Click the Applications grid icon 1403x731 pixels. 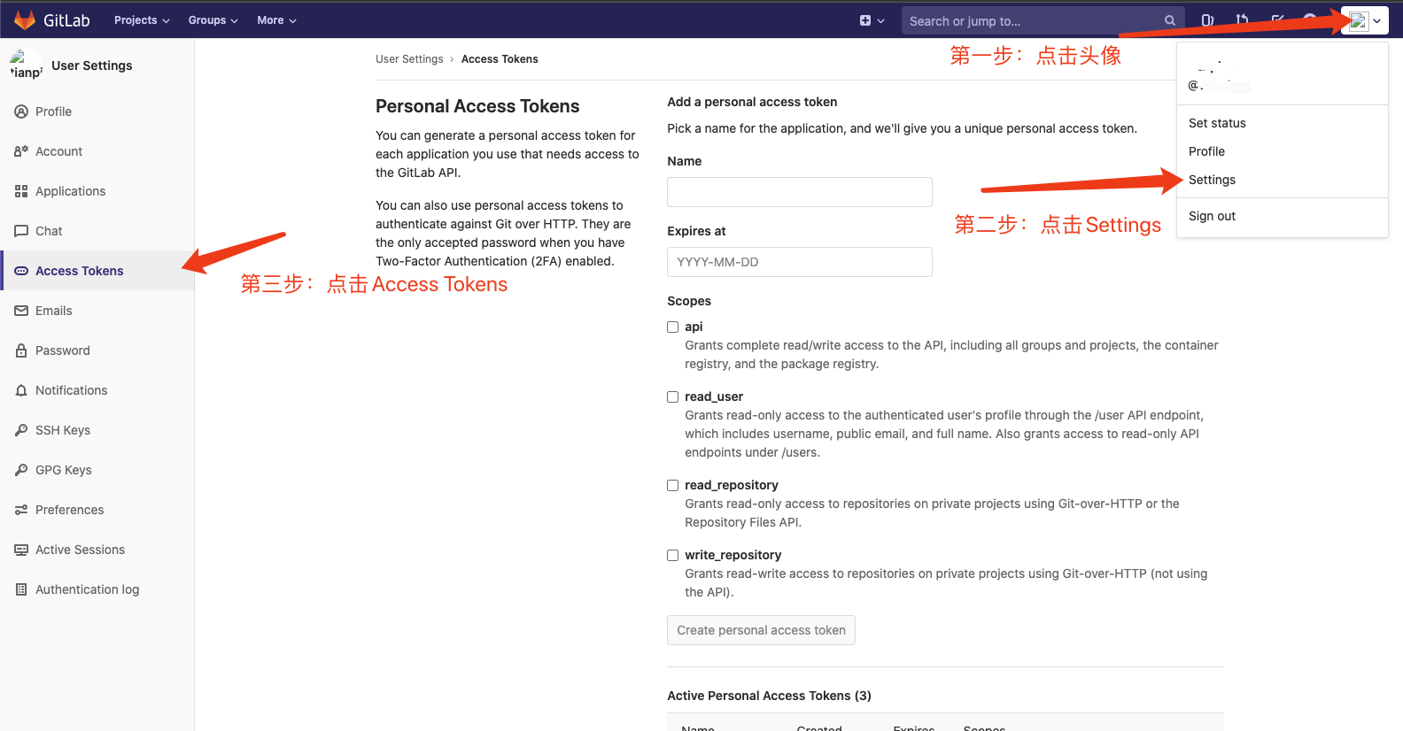coord(21,191)
